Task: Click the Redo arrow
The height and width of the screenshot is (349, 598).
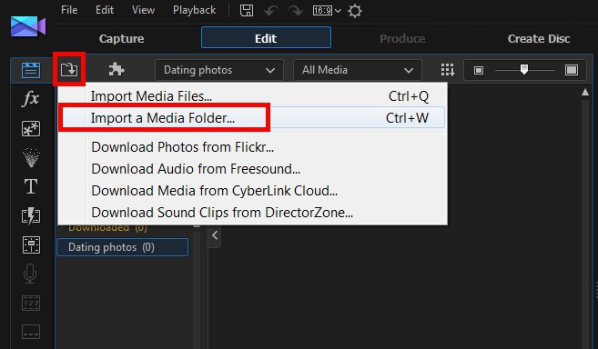Action: (296, 11)
